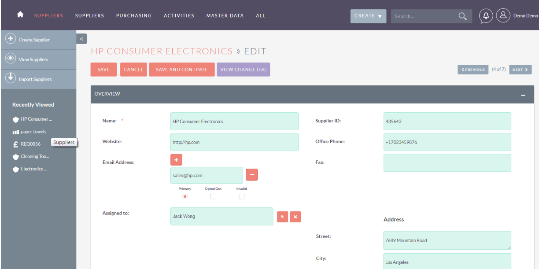539x273 pixels.
Task: Open the user profile avatar icon
Action: pyautogui.click(x=503, y=15)
